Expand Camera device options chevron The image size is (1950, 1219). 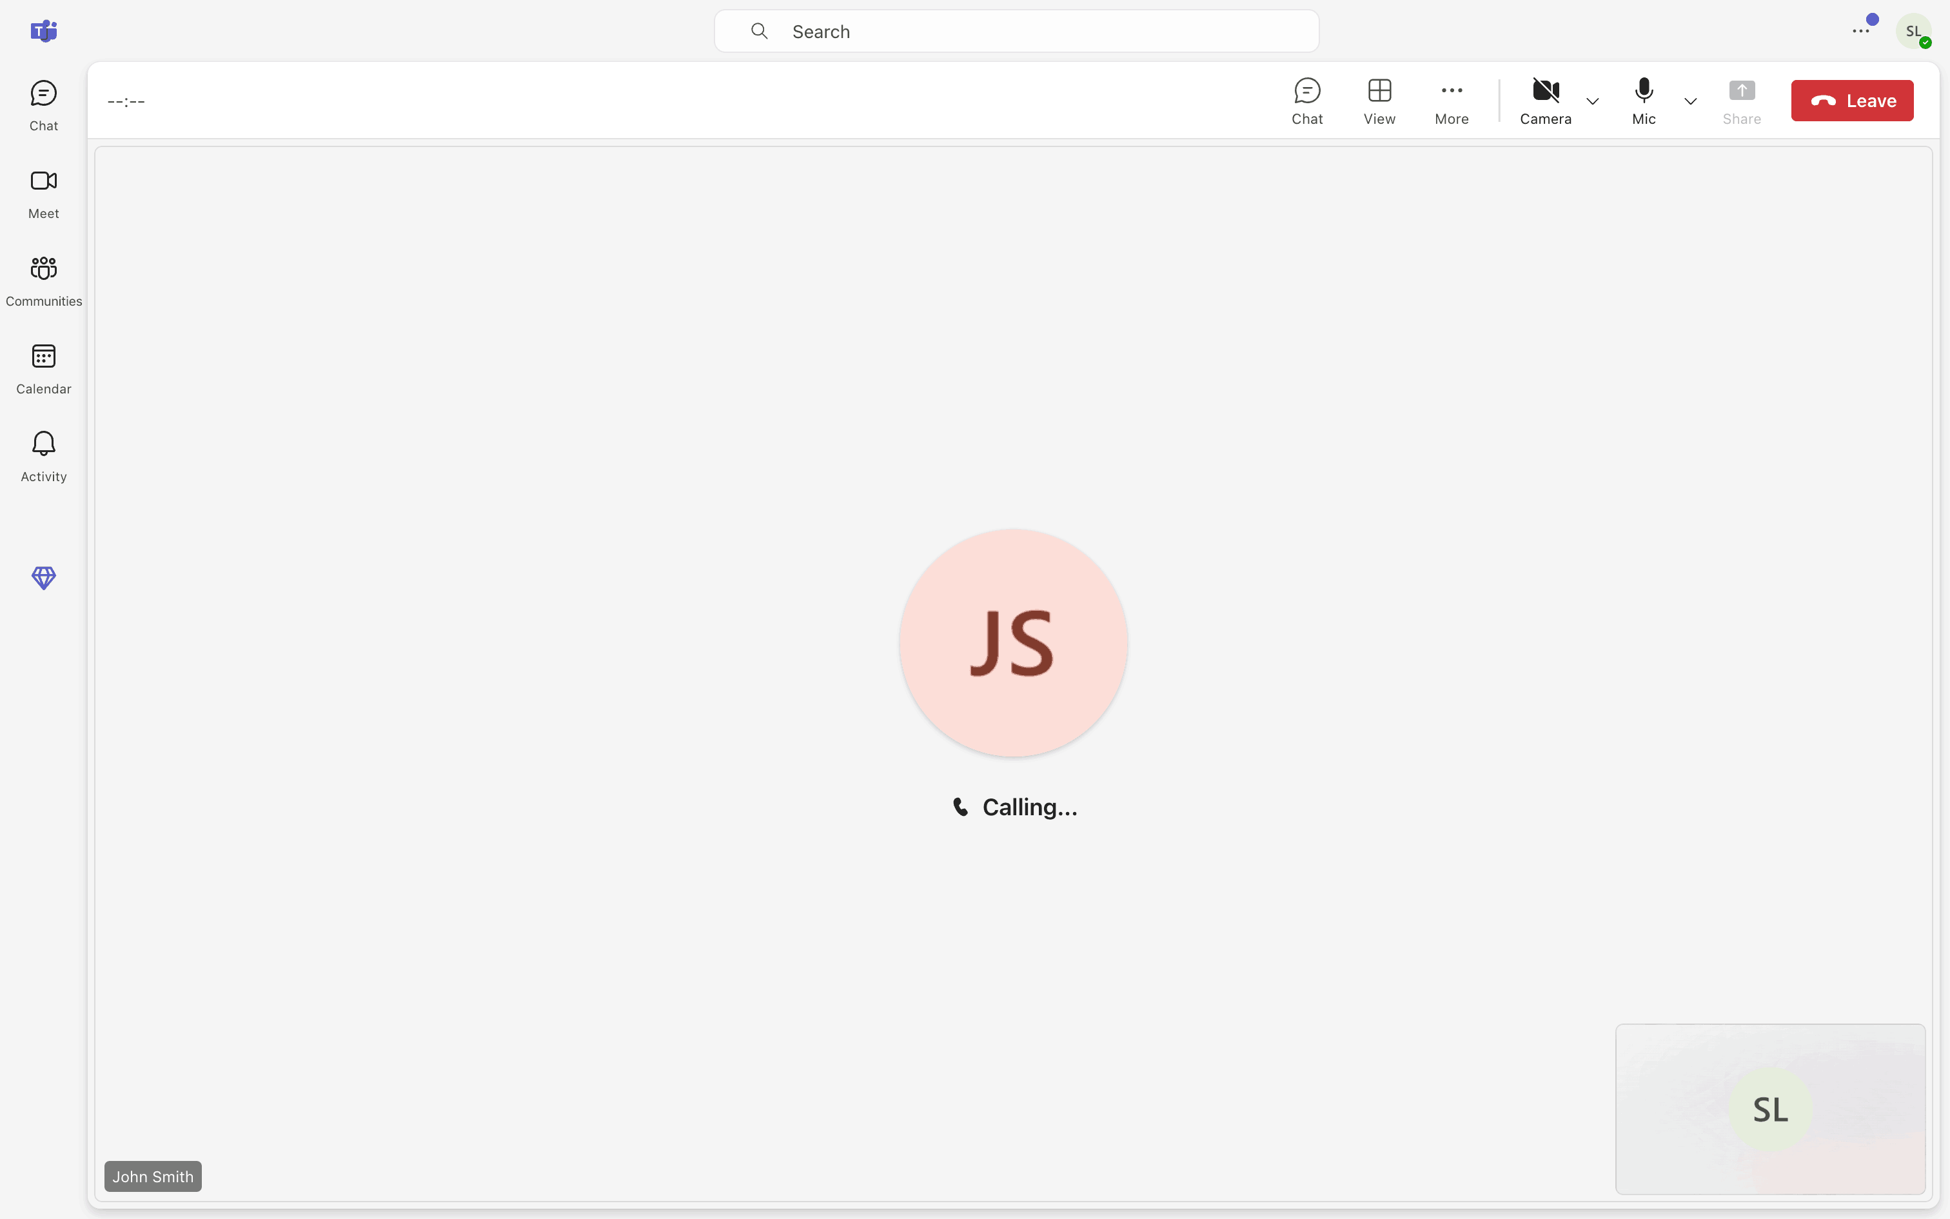pos(1592,102)
